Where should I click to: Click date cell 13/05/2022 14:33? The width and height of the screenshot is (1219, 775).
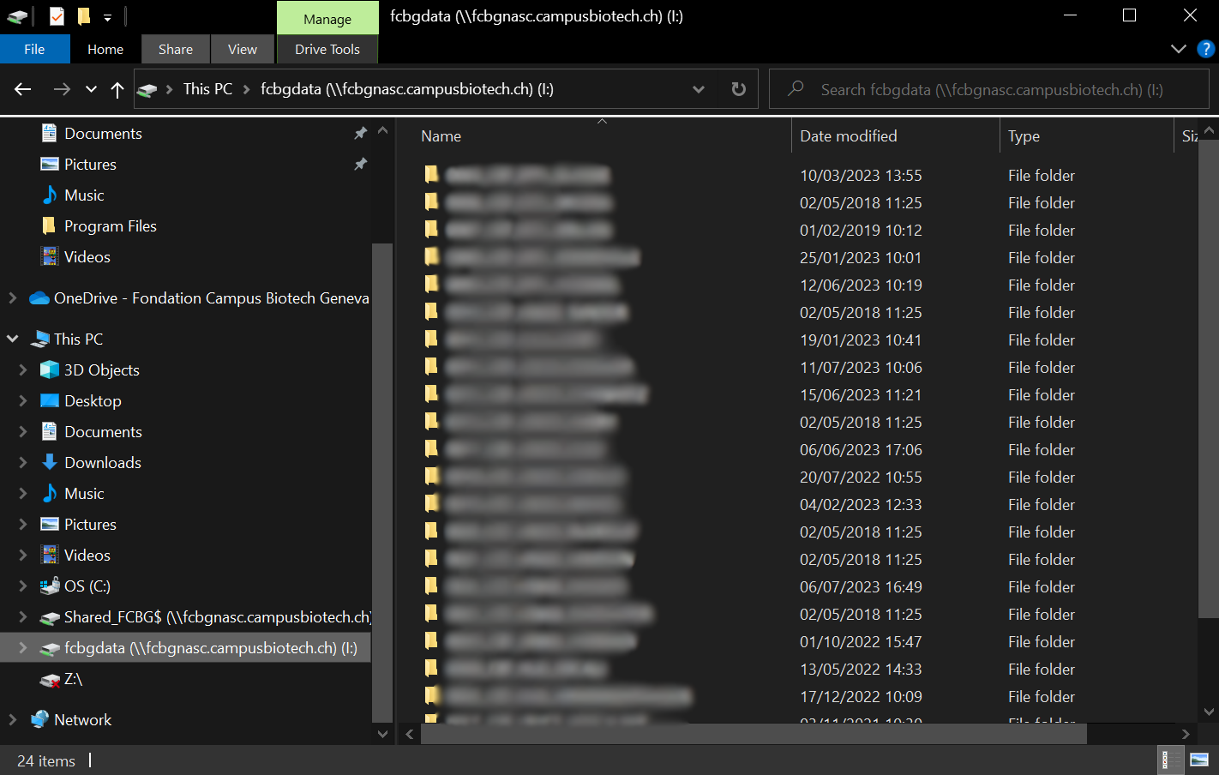[861, 670]
